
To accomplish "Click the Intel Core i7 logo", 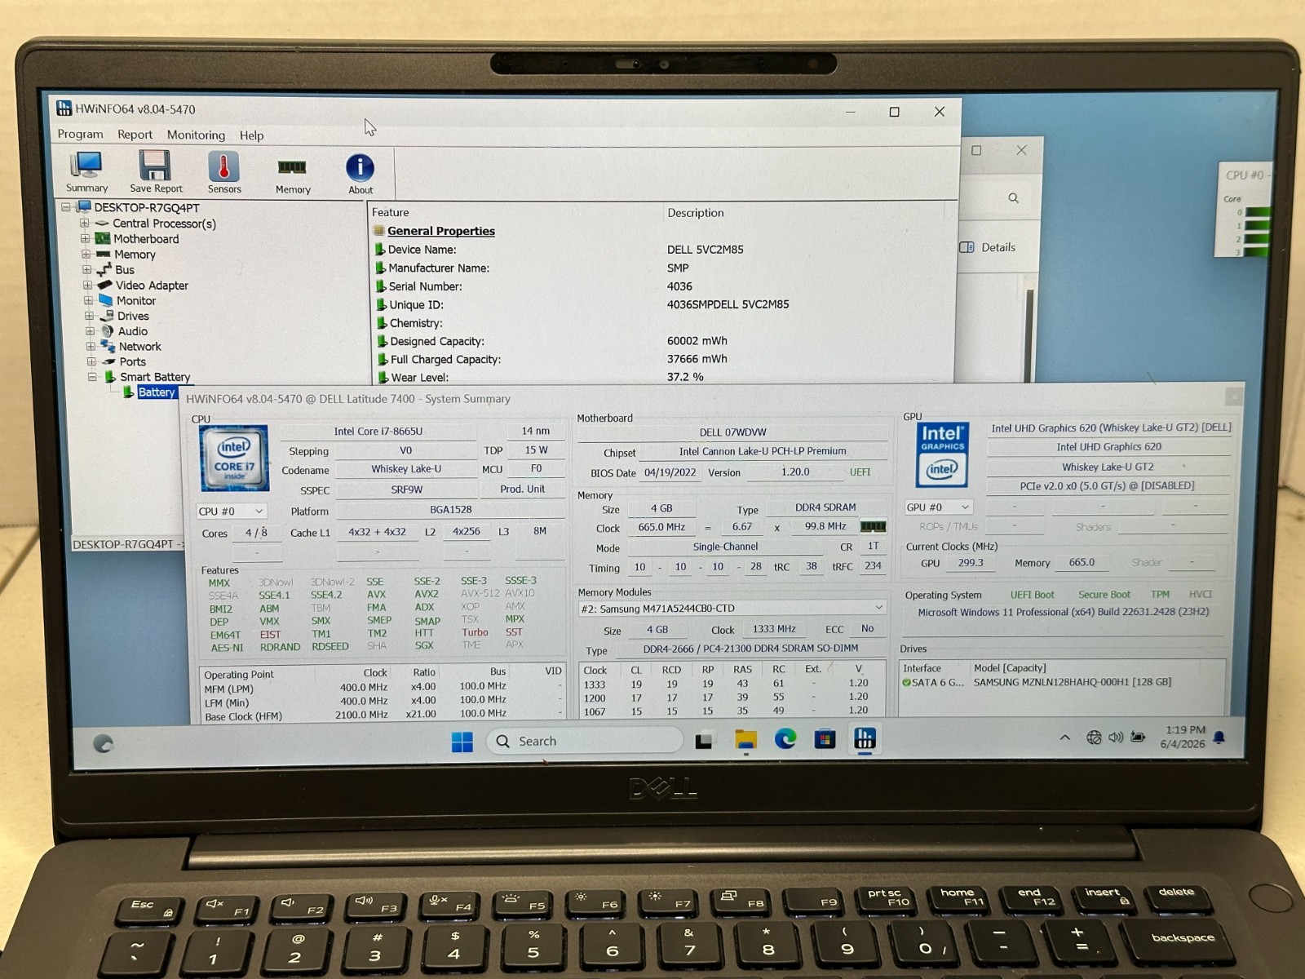I will (x=235, y=458).
